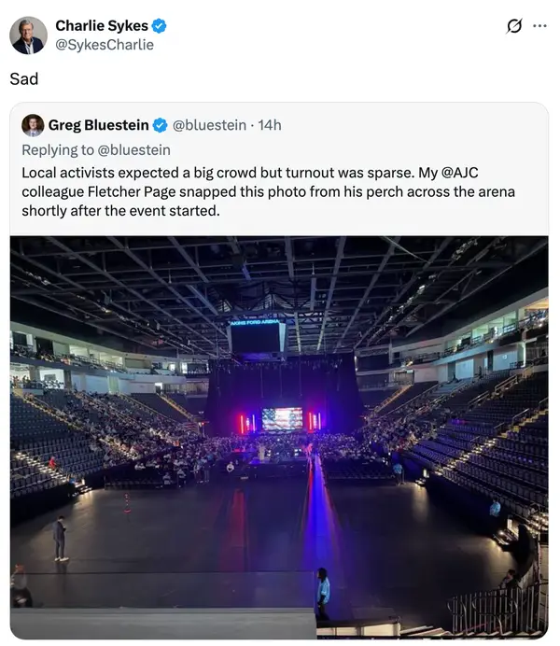
Task: Click Greg Bluestein's small profile avatar
Action: (33, 126)
